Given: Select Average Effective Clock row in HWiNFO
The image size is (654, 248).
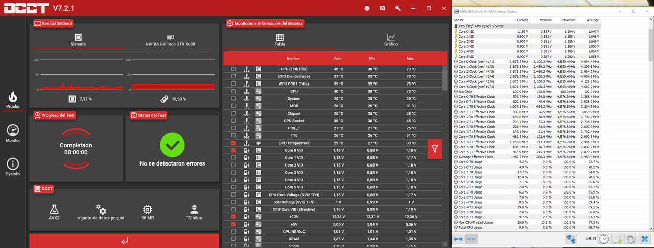Looking at the screenshot, I should [x=526, y=156].
